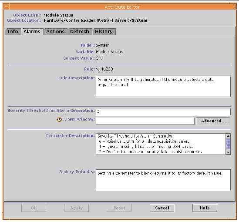Click inside the Factory Defaults text box

point(163,180)
